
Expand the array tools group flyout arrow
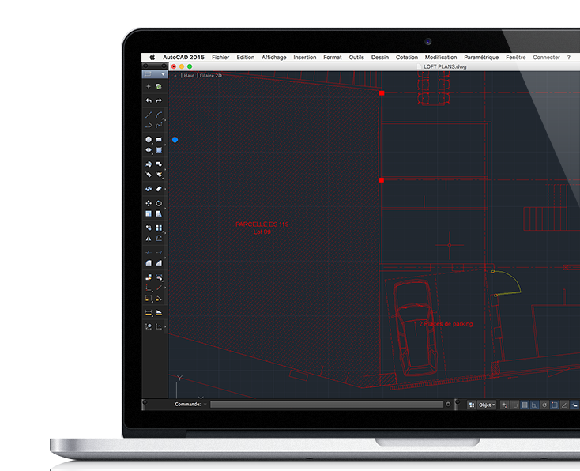[165, 233]
